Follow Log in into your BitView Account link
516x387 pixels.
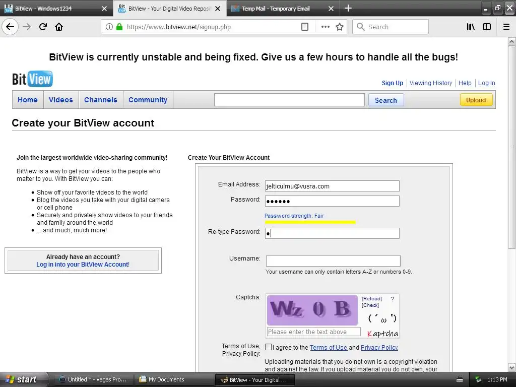point(83,264)
